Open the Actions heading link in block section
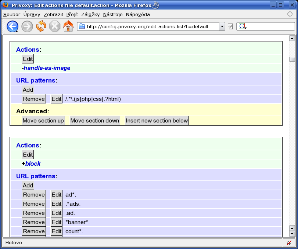The image size is (298, 249). [x=28, y=145]
